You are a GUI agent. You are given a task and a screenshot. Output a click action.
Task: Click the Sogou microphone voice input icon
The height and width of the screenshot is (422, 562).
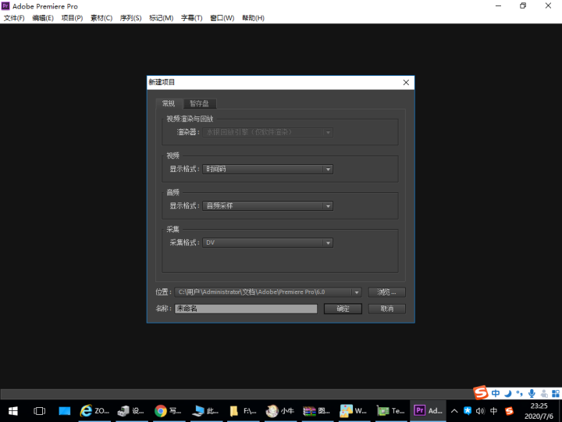point(532,393)
